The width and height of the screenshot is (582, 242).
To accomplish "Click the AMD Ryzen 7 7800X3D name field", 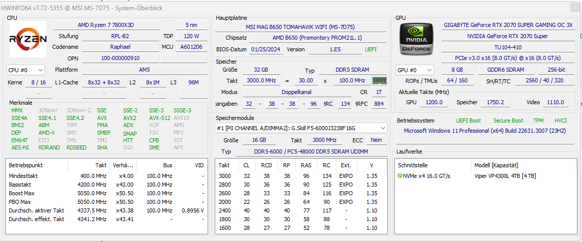I will [x=106, y=25].
